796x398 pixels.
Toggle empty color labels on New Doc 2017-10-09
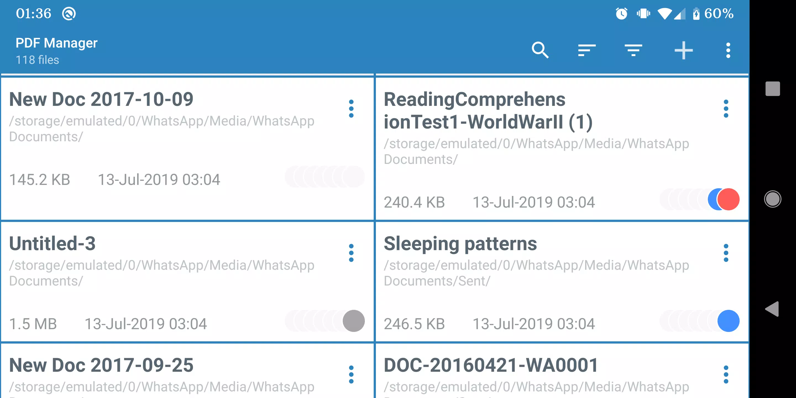point(324,177)
